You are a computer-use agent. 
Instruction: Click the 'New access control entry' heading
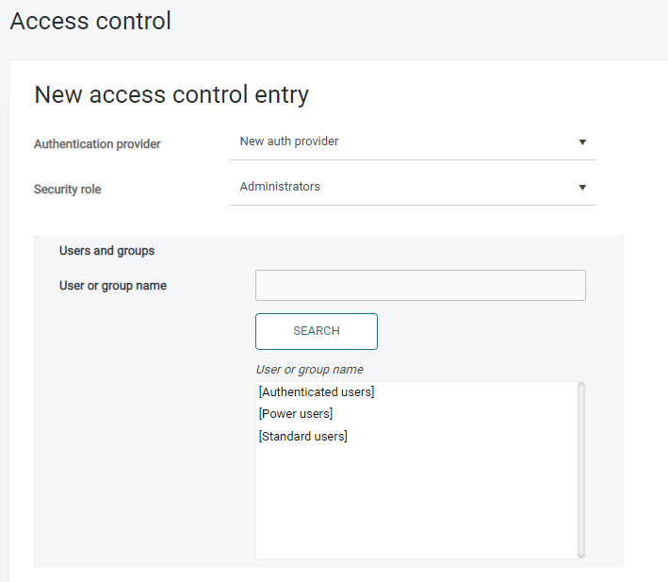(171, 94)
